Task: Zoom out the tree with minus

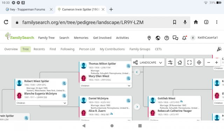Action: tap(209, 63)
